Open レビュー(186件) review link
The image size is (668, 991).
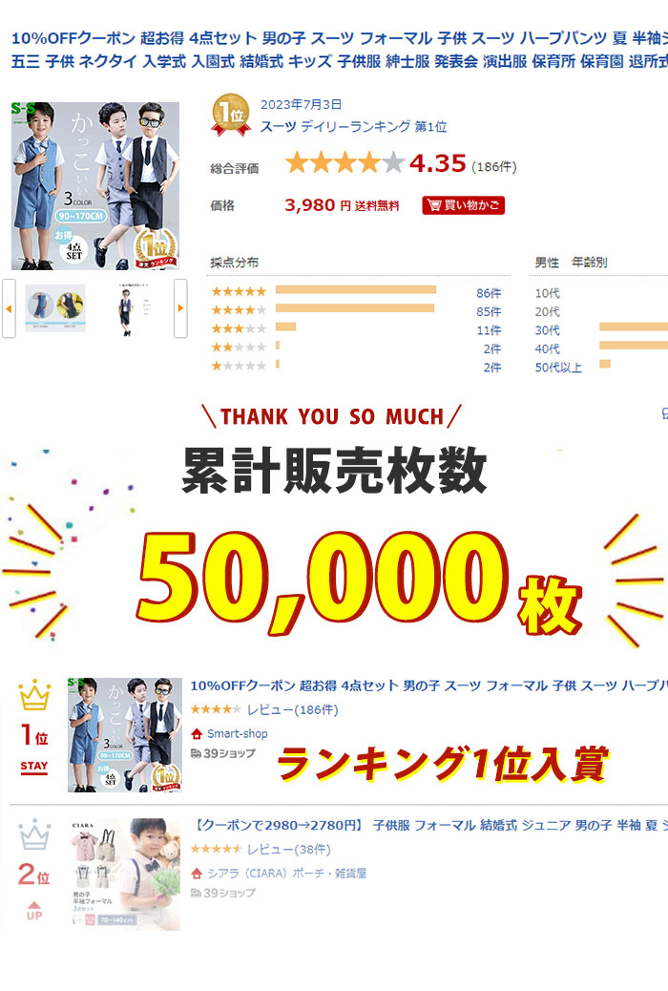293,709
